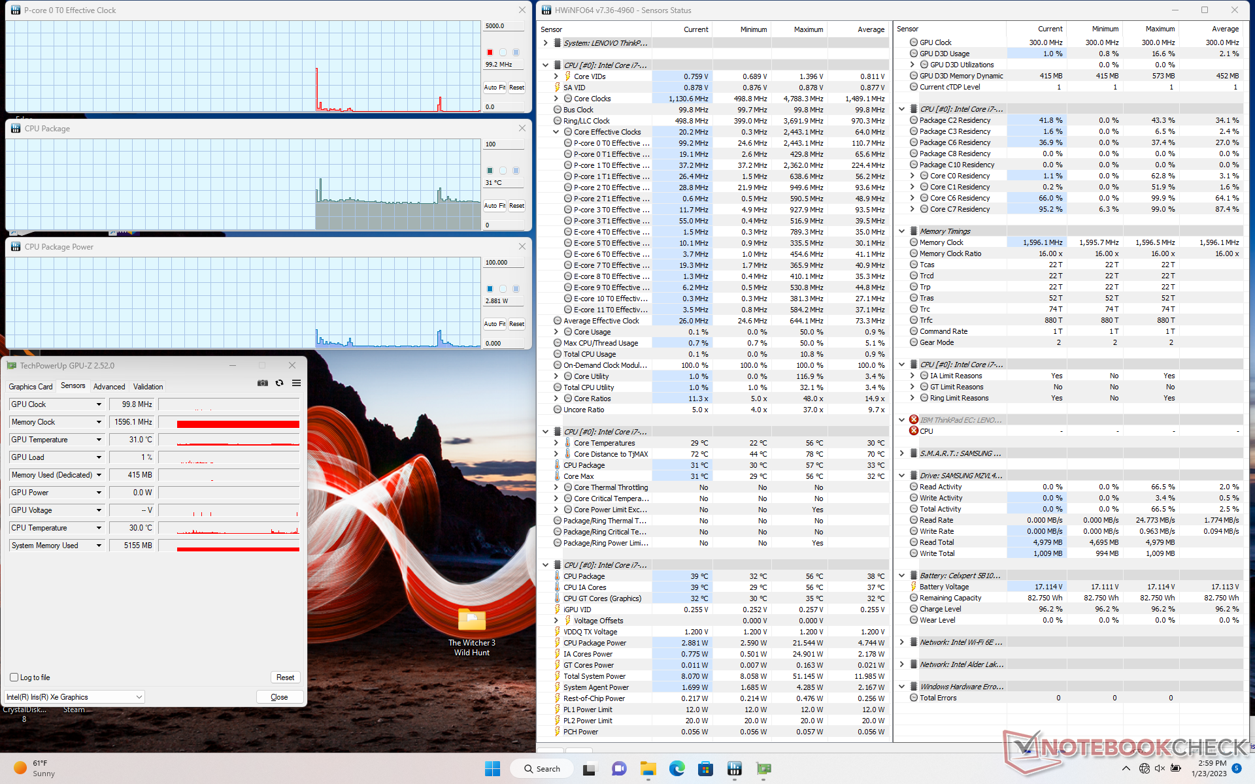Switch to HWiNFO via taskbar icon

735,768
